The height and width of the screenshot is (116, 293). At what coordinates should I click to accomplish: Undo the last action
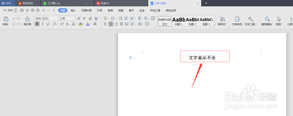pyautogui.click(x=43, y=11)
